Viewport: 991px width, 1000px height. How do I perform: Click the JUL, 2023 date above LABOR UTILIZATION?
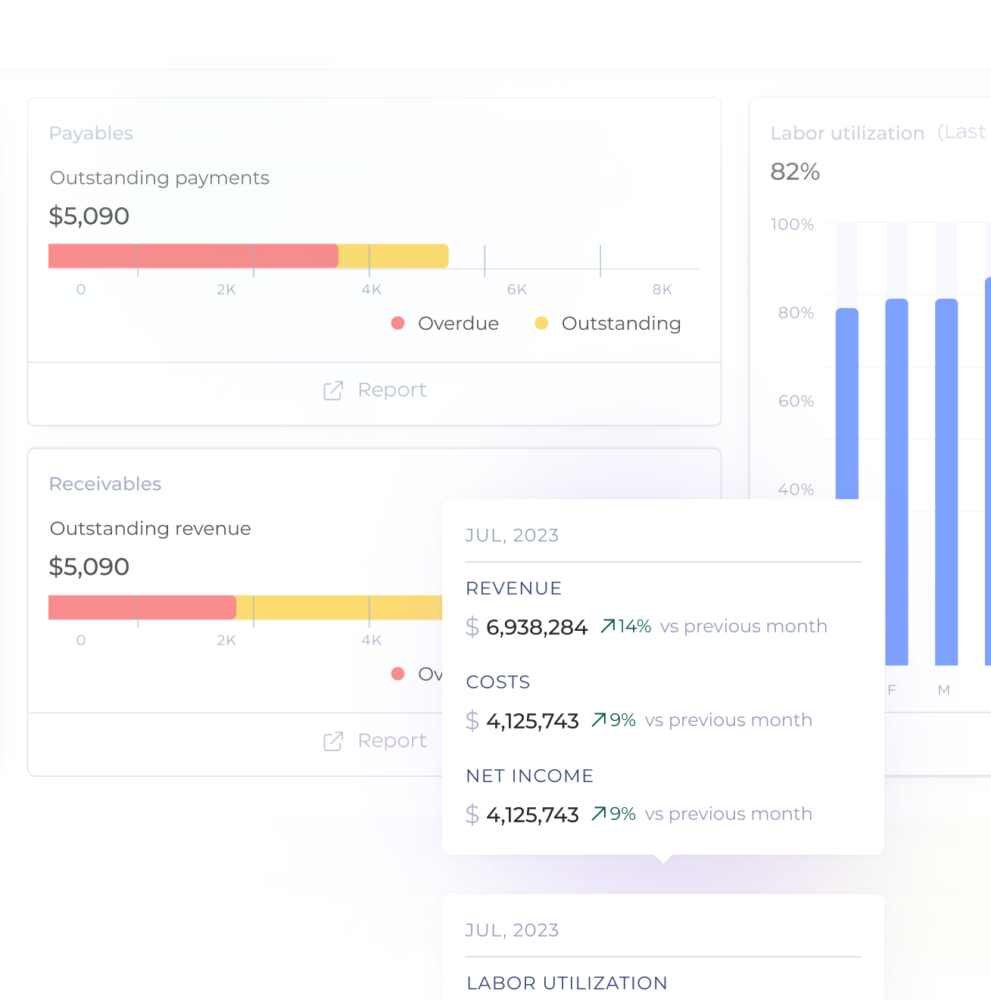512,930
